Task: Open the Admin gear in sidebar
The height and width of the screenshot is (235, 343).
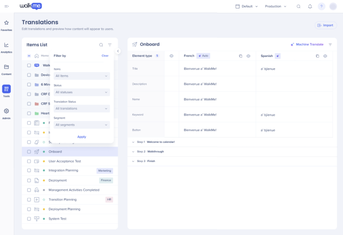Action: coord(6,114)
